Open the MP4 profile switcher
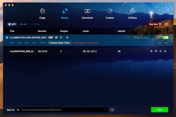The image size is (176, 117). [12, 24]
